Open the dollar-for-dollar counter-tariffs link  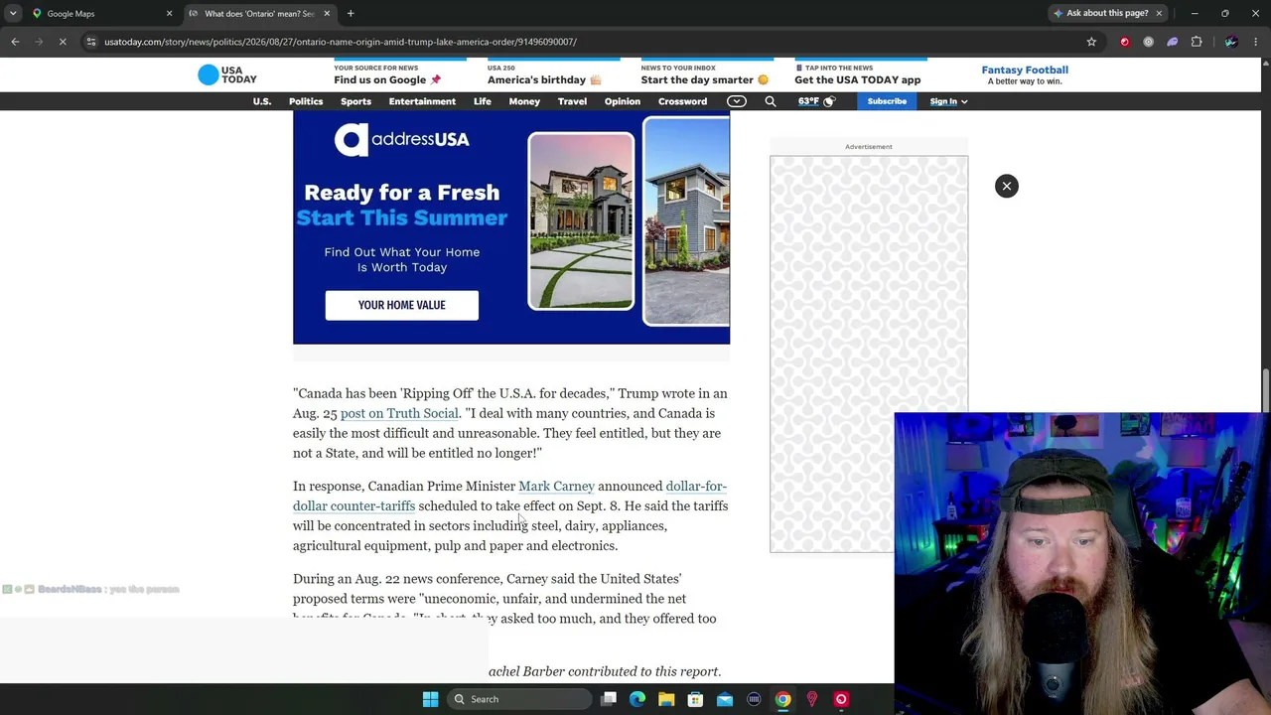click(x=509, y=496)
